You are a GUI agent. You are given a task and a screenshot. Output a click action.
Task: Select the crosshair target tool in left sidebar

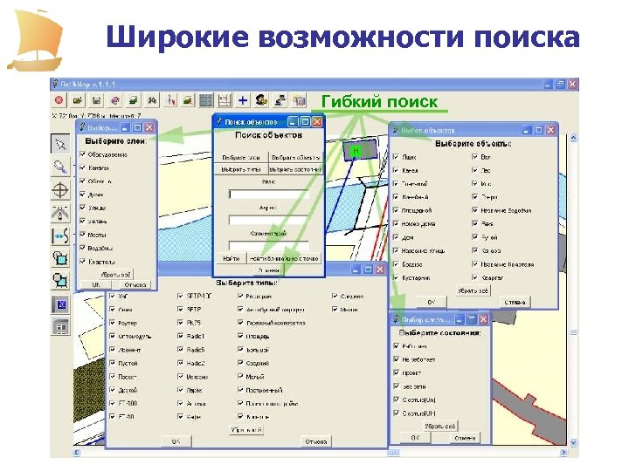click(x=60, y=190)
